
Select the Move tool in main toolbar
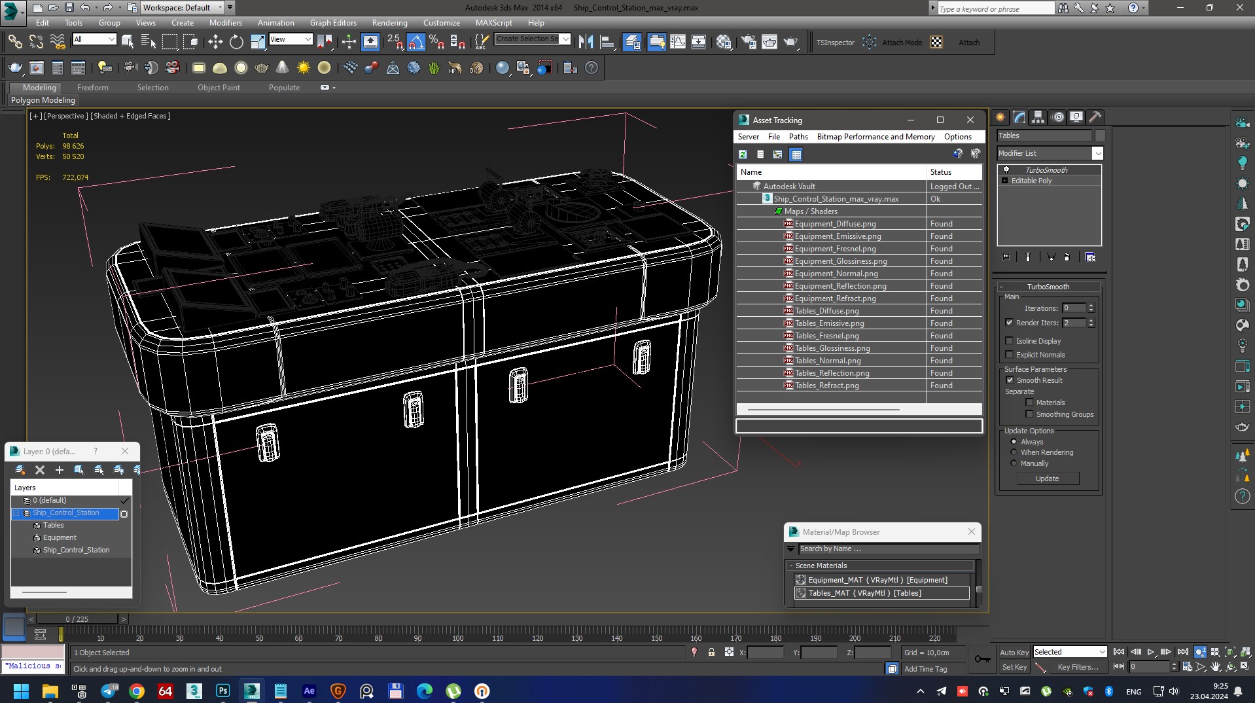click(215, 43)
